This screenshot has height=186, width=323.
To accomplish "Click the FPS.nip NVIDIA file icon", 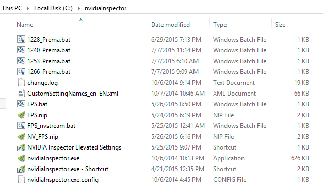I will [x=21, y=115].
